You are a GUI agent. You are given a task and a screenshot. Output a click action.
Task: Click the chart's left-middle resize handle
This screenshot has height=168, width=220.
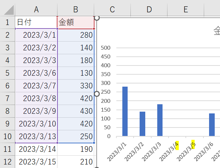tap(97, 93)
